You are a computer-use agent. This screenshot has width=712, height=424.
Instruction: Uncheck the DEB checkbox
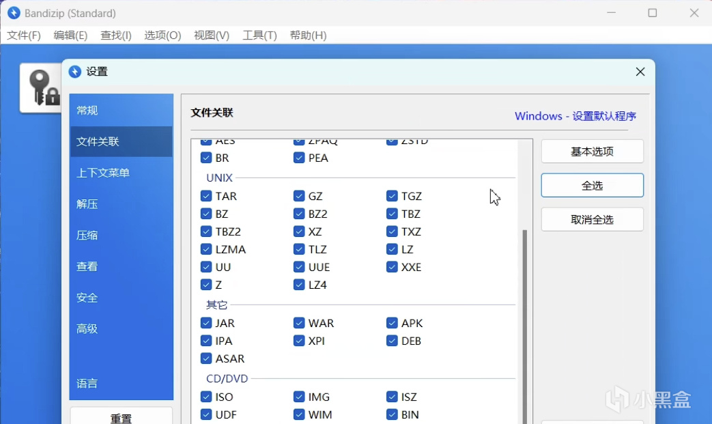(392, 341)
